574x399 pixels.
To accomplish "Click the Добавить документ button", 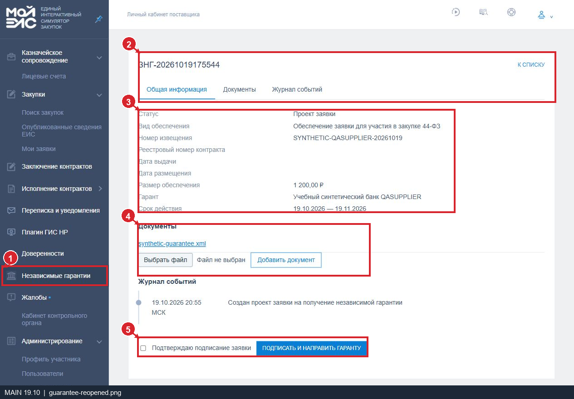I will click(x=286, y=260).
